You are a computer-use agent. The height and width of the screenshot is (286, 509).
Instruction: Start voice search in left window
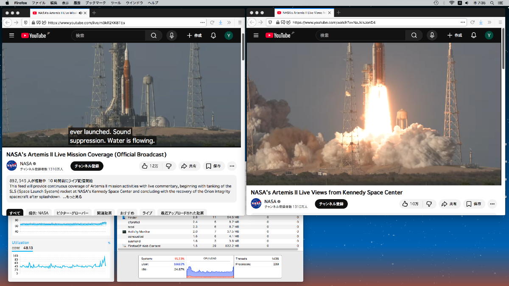[x=172, y=36]
